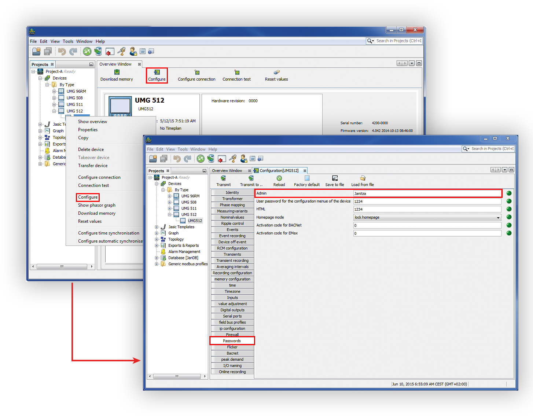533x417 pixels.
Task: Click the Save to file icon
Action: point(335,178)
